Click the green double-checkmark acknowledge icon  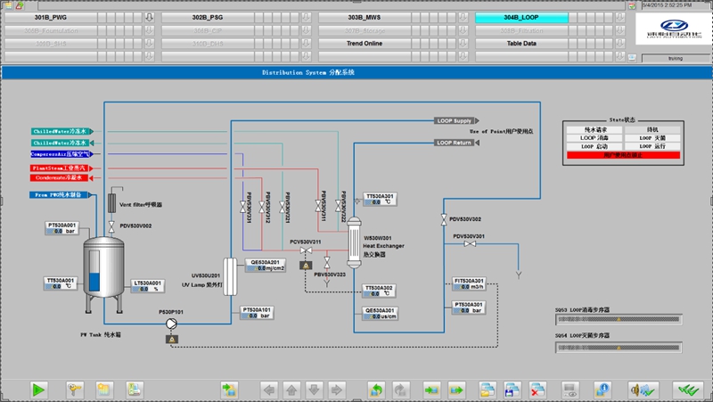pyautogui.click(x=686, y=390)
